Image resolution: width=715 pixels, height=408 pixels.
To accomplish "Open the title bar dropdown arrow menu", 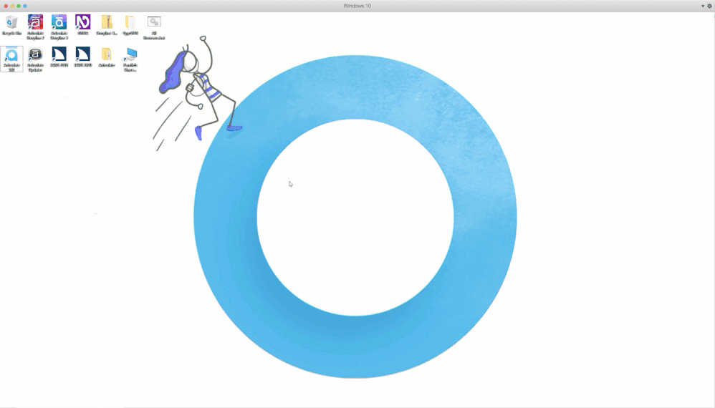I will tap(703, 6).
